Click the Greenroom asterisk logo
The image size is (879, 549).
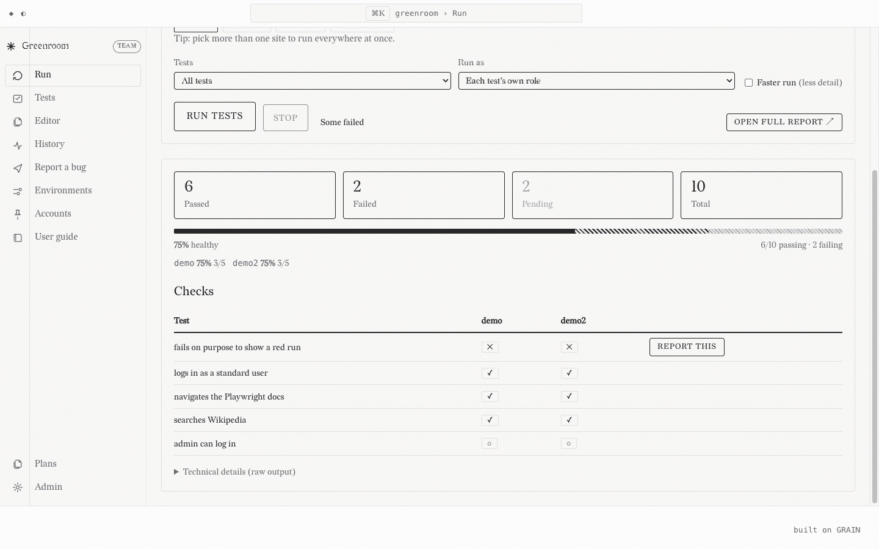click(11, 46)
